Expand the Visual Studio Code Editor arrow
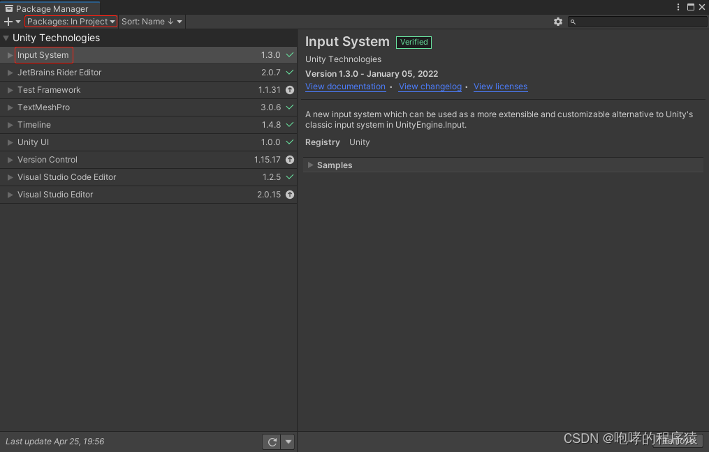Image resolution: width=709 pixels, height=452 pixels. 10,177
